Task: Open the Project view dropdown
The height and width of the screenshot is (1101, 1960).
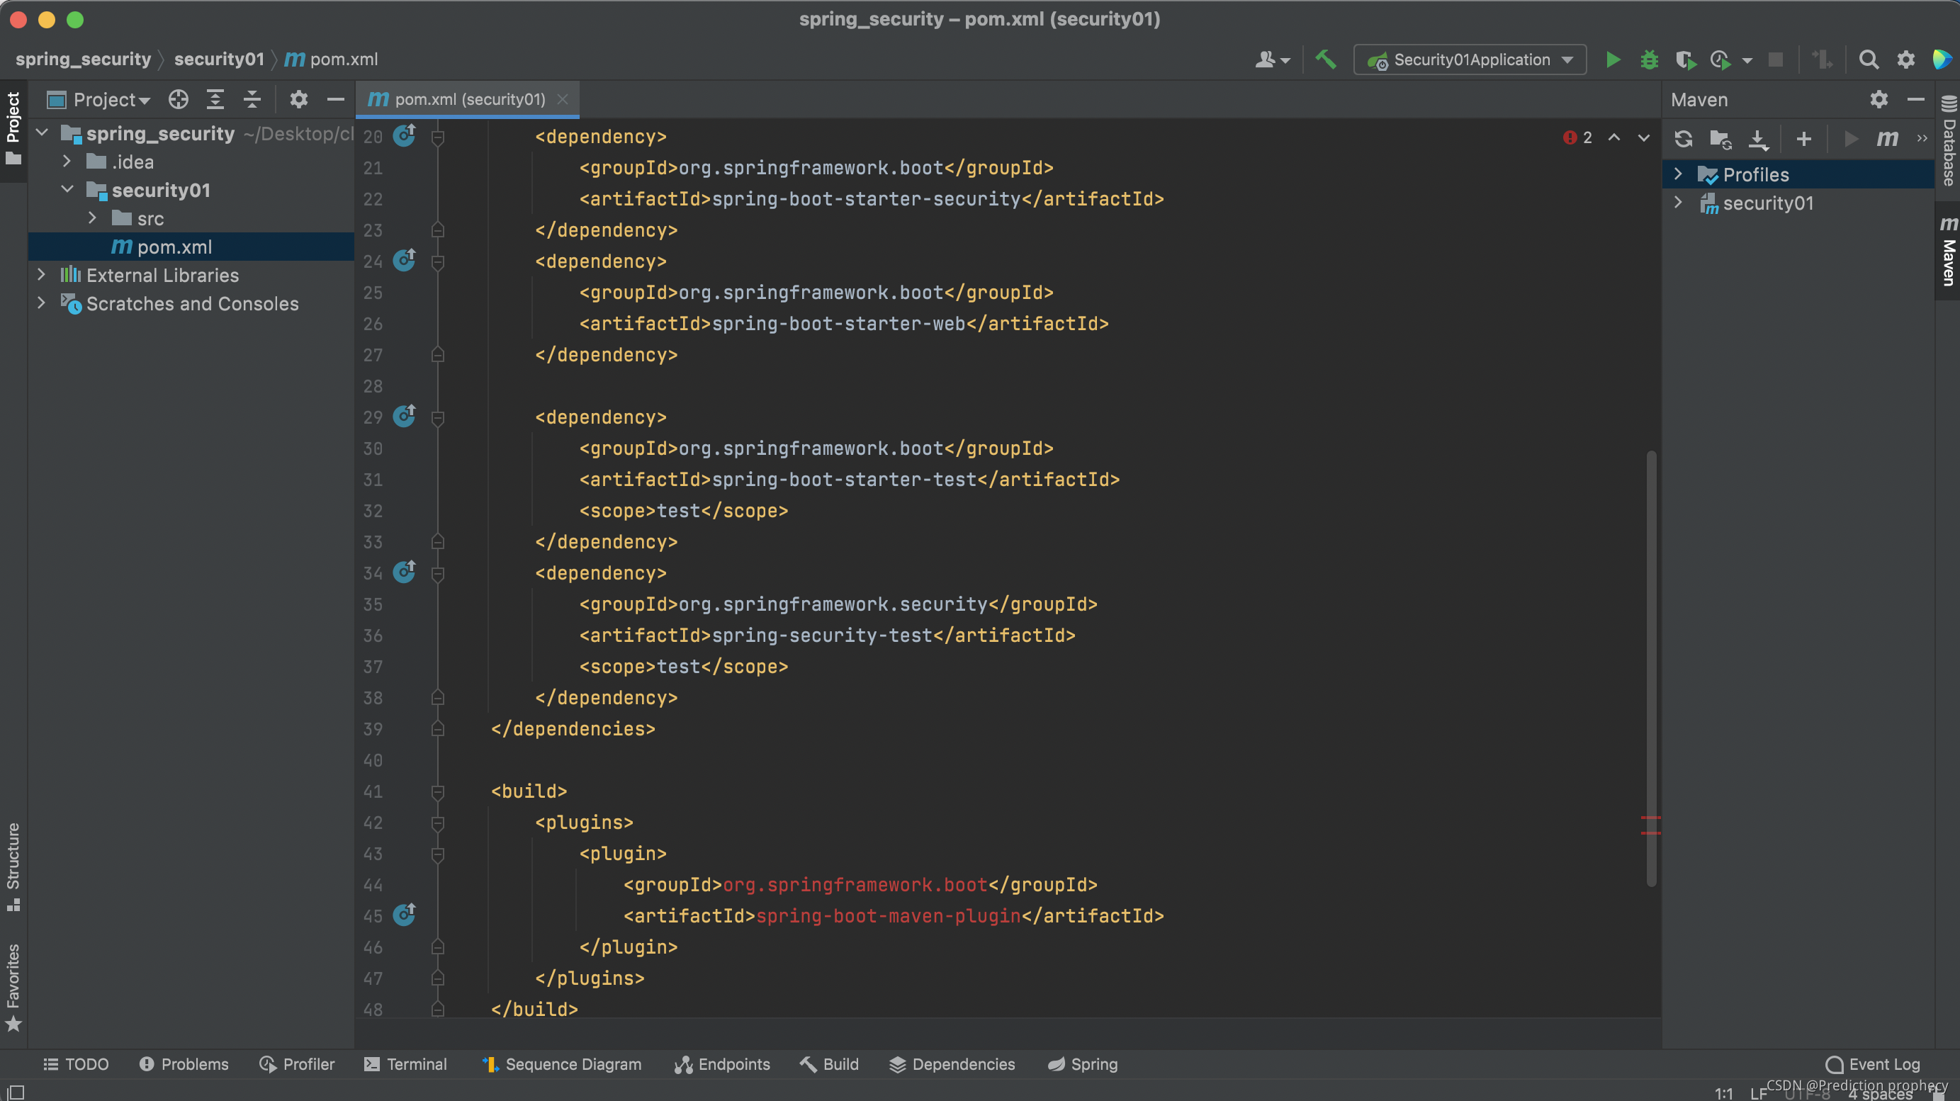Action: point(99,100)
